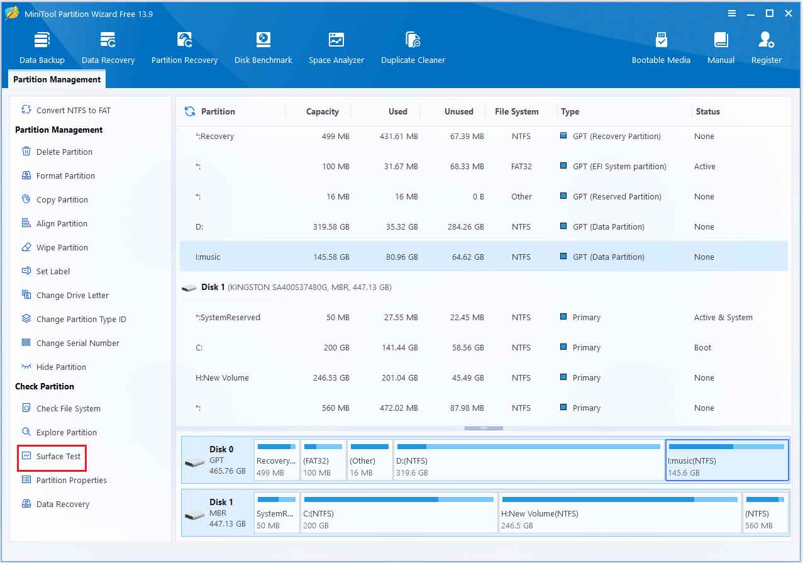The image size is (803, 563).
Task: Select the I:music partition row
Action: coord(484,257)
